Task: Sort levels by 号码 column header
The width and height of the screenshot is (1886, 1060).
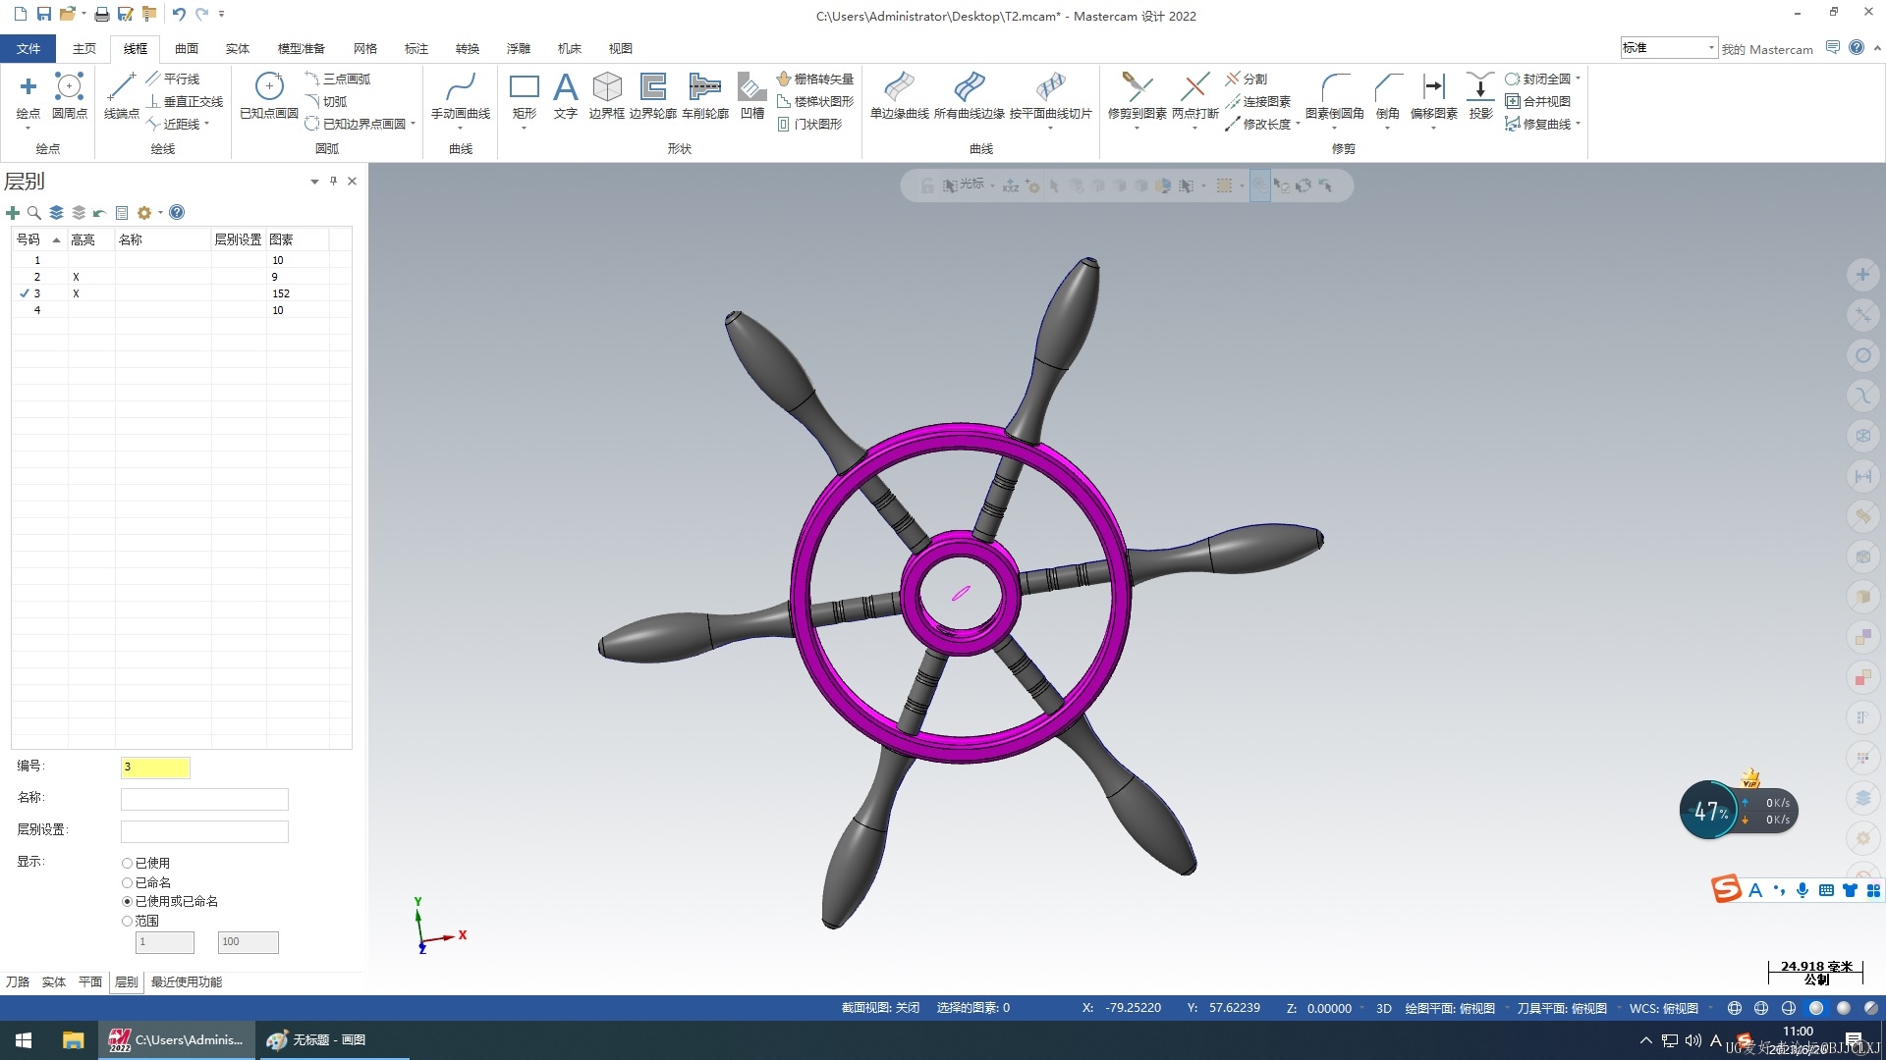Action: pos(38,239)
